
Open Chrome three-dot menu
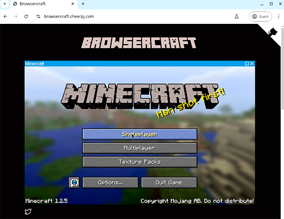tap(279, 17)
